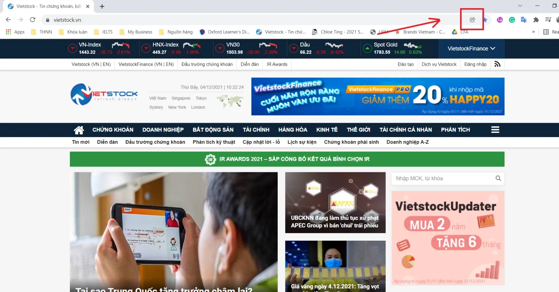The height and width of the screenshot is (292, 559).
Task: Click the address bar URL field
Action: pyautogui.click(x=252, y=20)
